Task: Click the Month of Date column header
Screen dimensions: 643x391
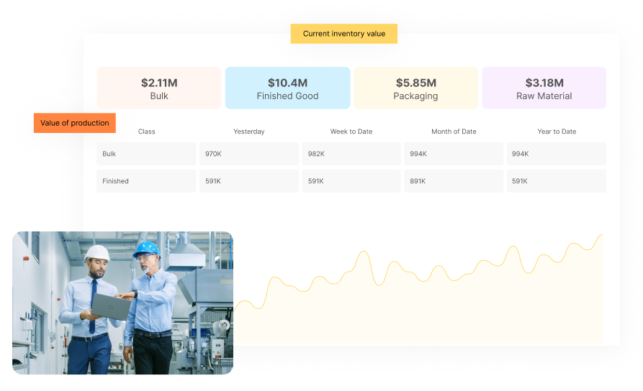Action: point(454,132)
